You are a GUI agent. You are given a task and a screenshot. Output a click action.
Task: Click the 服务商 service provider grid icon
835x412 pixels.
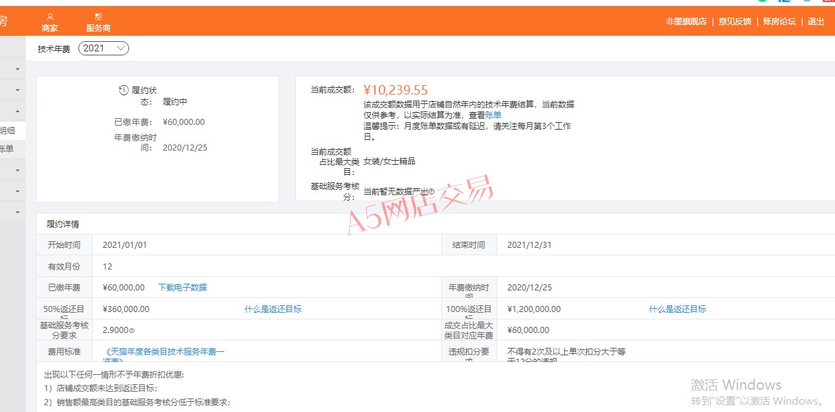click(x=99, y=17)
